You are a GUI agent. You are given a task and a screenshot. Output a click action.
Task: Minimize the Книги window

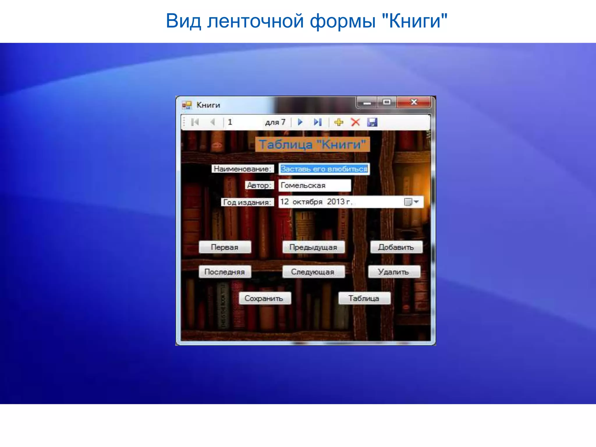367,102
